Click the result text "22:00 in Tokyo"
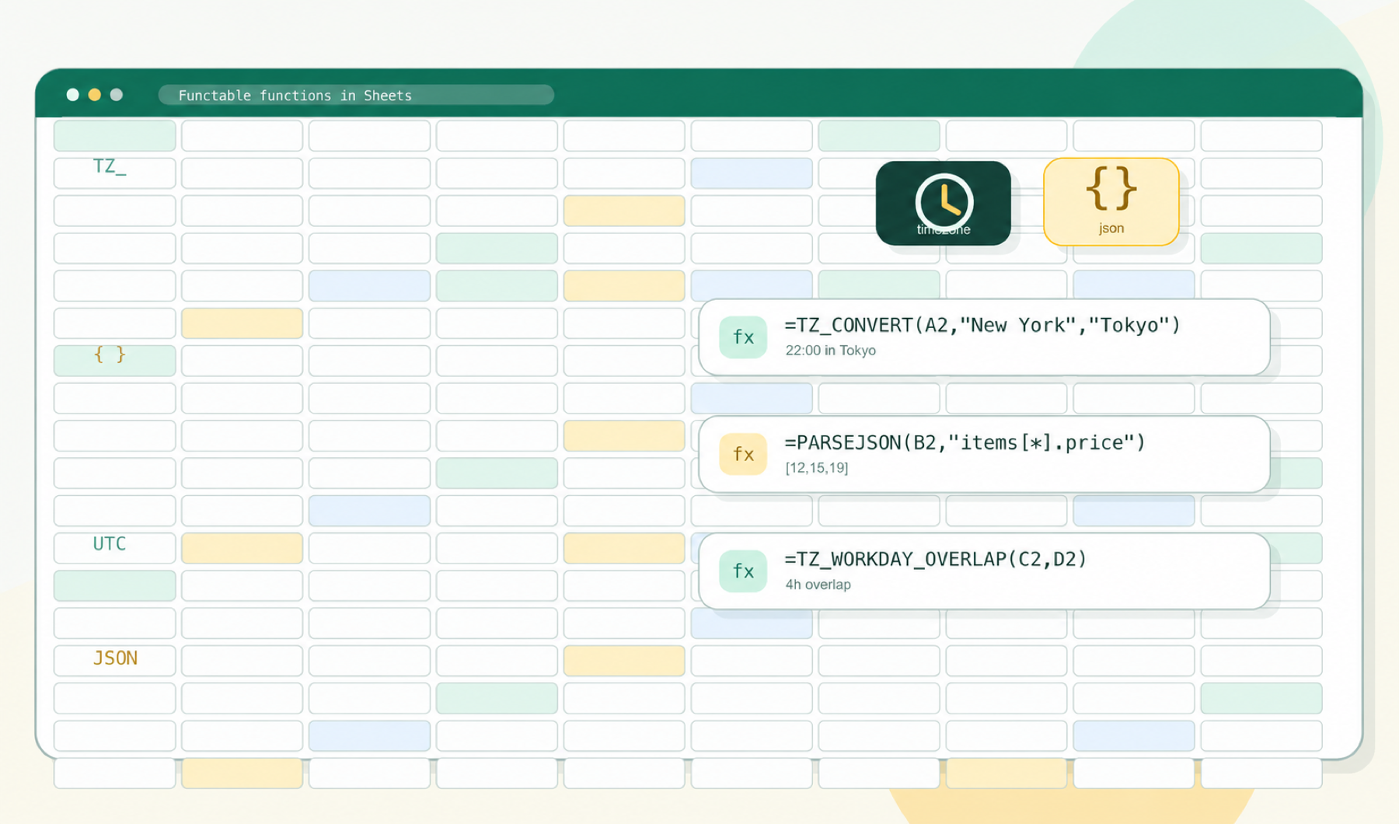This screenshot has height=824, width=1399. 830,351
